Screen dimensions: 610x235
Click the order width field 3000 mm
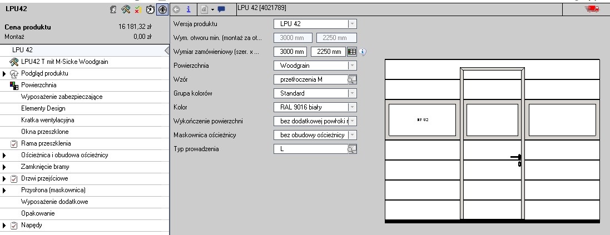pos(290,52)
